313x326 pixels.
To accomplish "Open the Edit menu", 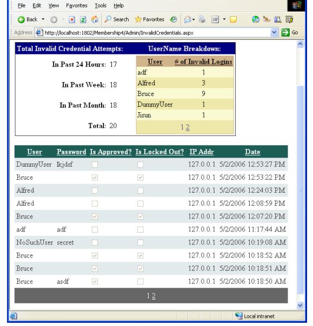I will point(37,5).
